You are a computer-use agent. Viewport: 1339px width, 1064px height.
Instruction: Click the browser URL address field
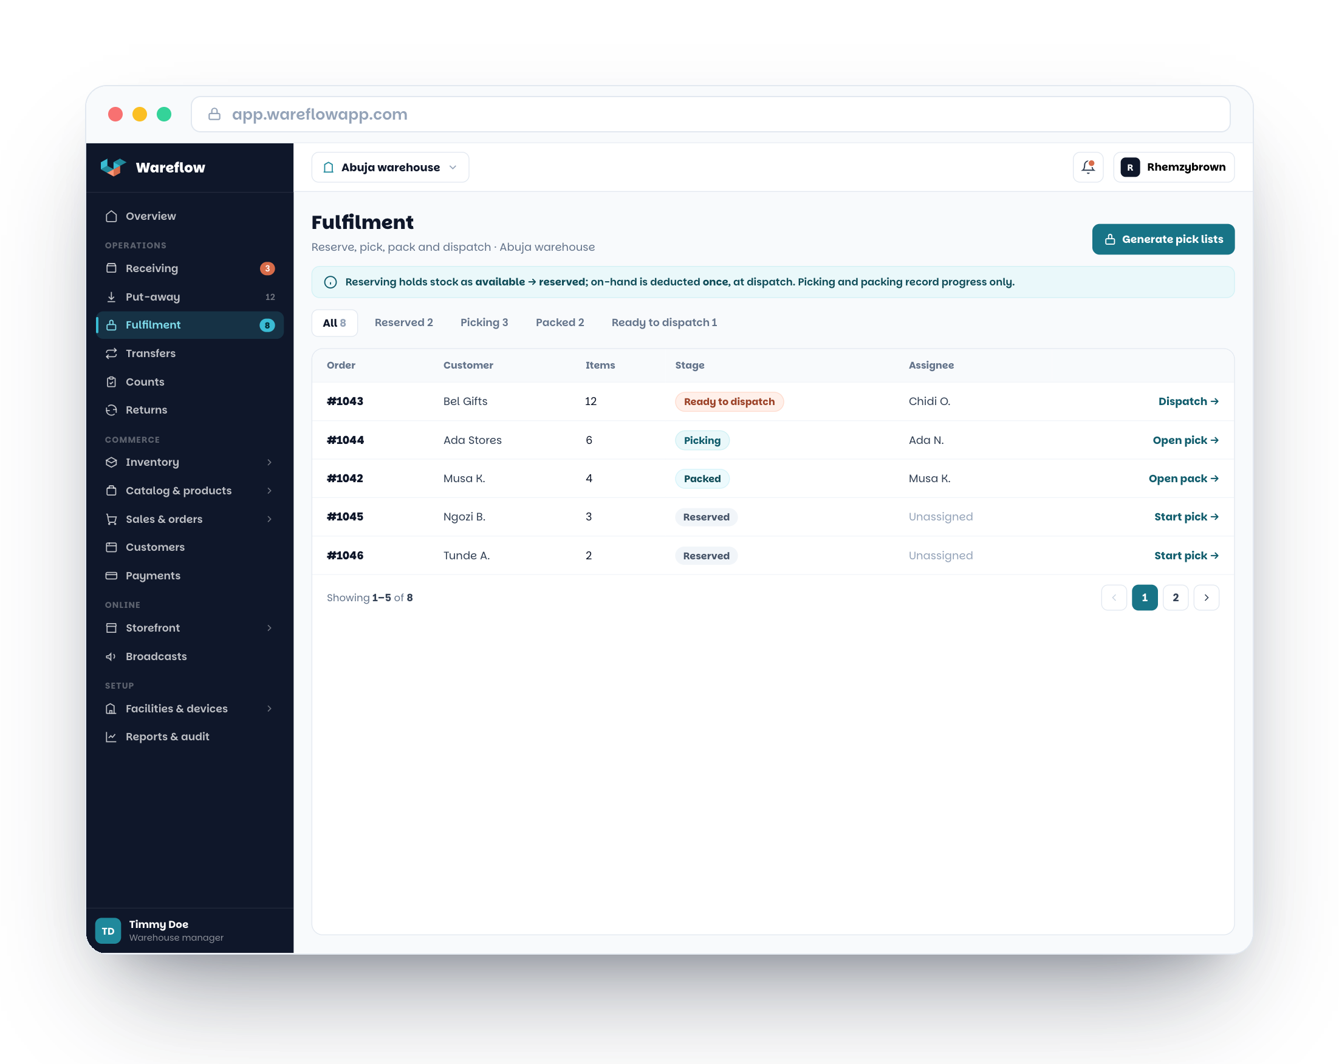pos(710,114)
